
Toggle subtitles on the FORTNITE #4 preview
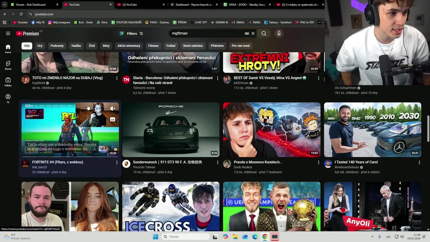click(x=113, y=119)
